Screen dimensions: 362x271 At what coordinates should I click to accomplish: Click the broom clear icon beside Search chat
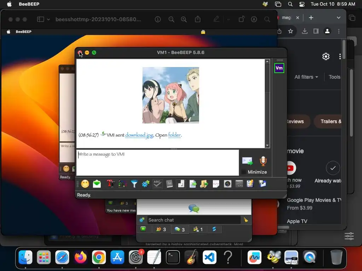click(x=246, y=220)
